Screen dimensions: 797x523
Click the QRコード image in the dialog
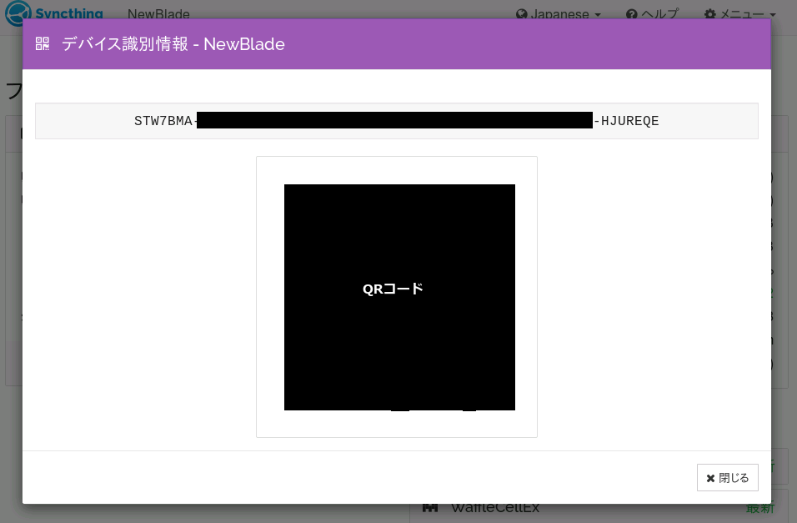click(399, 297)
